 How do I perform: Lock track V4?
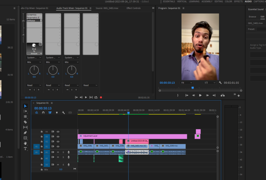pyautogui.click(x=42, y=132)
